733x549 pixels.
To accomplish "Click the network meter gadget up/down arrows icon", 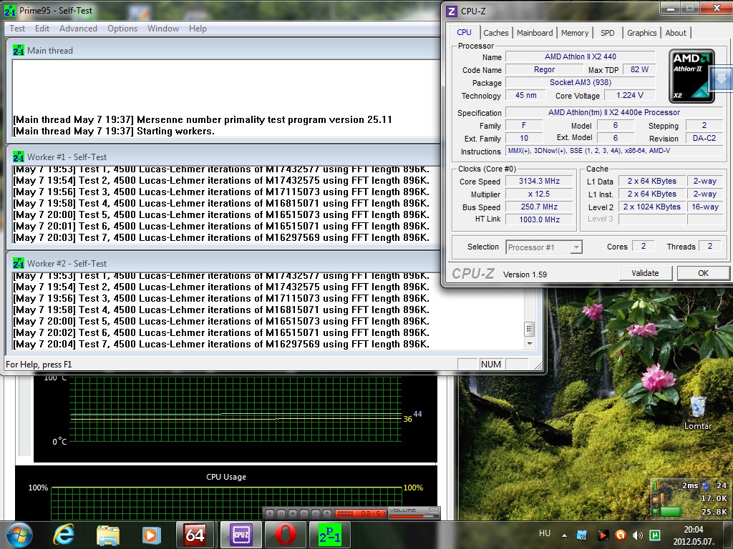I will (x=656, y=486).
